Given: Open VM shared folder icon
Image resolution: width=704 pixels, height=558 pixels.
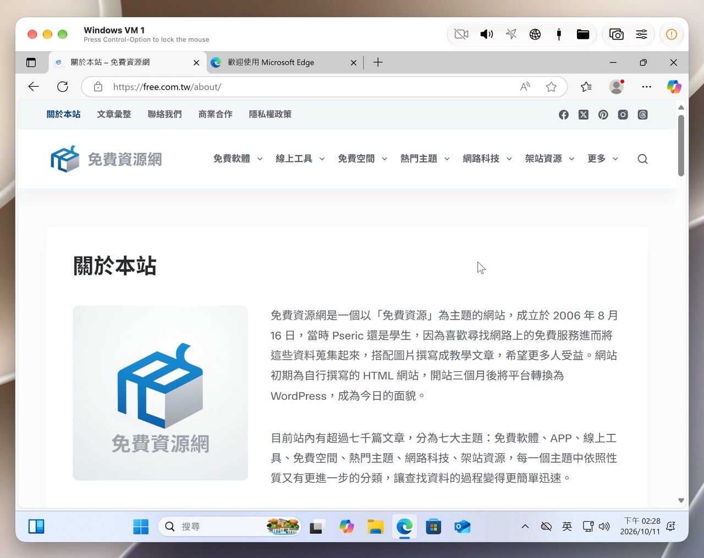Looking at the screenshot, I should pos(583,35).
